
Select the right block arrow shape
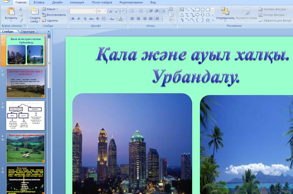pyautogui.click(x=198, y=15)
